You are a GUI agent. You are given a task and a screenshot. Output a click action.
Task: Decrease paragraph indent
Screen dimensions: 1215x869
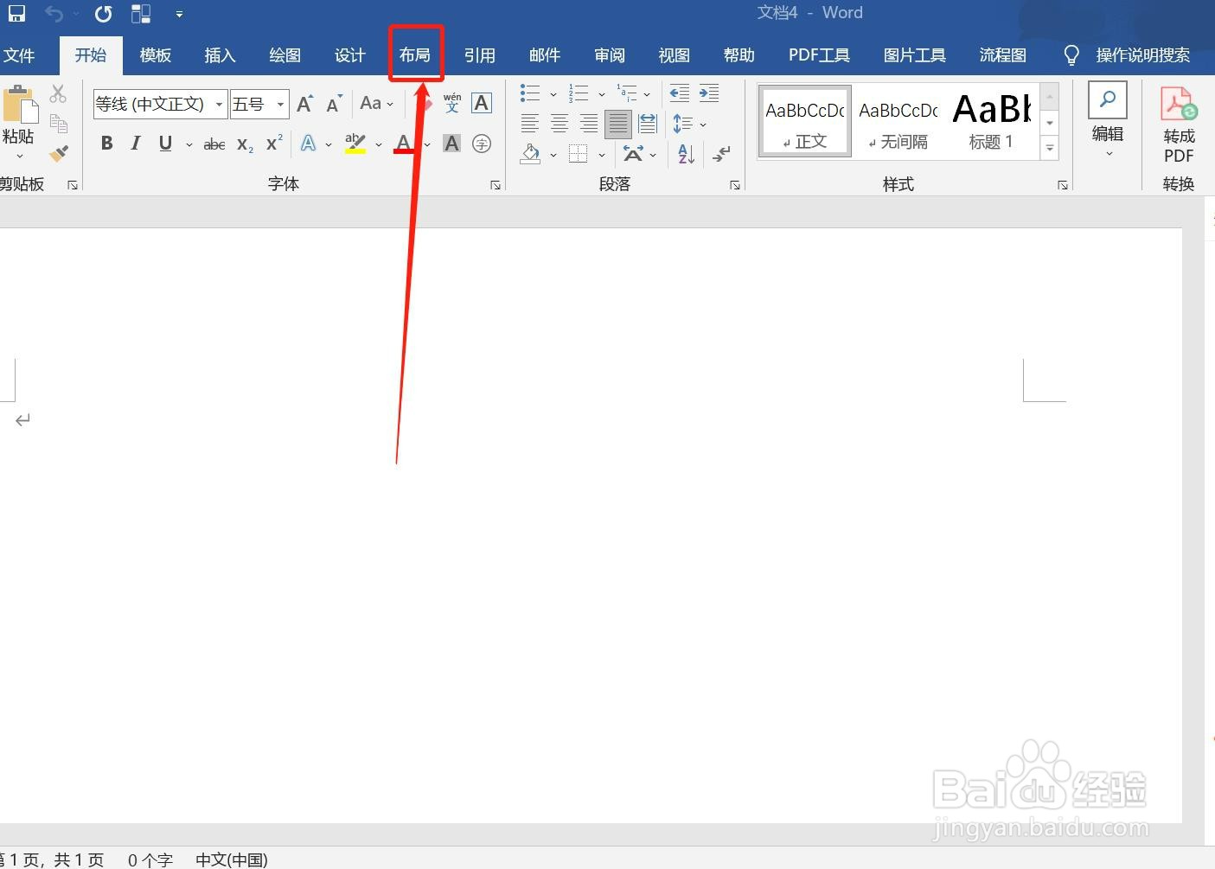click(x=680, y=93)
